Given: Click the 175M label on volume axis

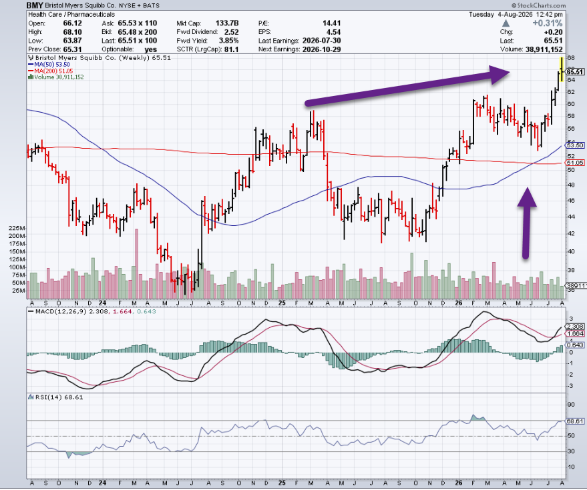Looking at the screenshot, I should pos(17,244).
